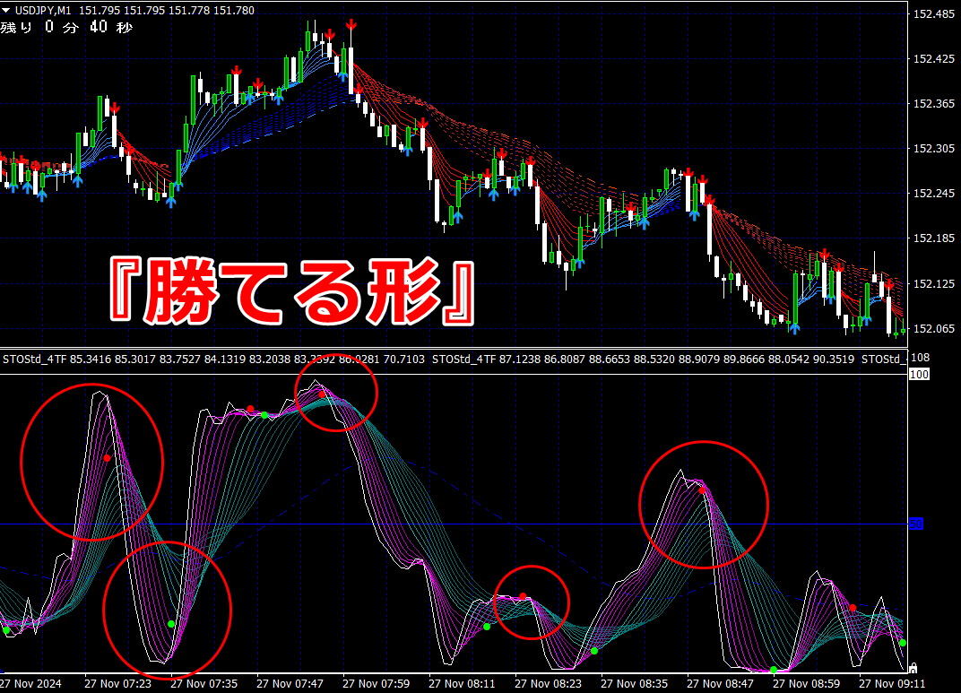Click the 152.305 price scale label
The image size is (961, 693).
(x=933, y=148)
